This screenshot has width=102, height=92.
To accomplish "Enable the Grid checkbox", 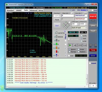I will (x=69, y=56).
